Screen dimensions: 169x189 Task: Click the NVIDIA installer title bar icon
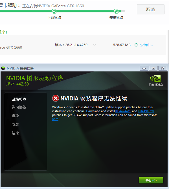coord(3,68)
